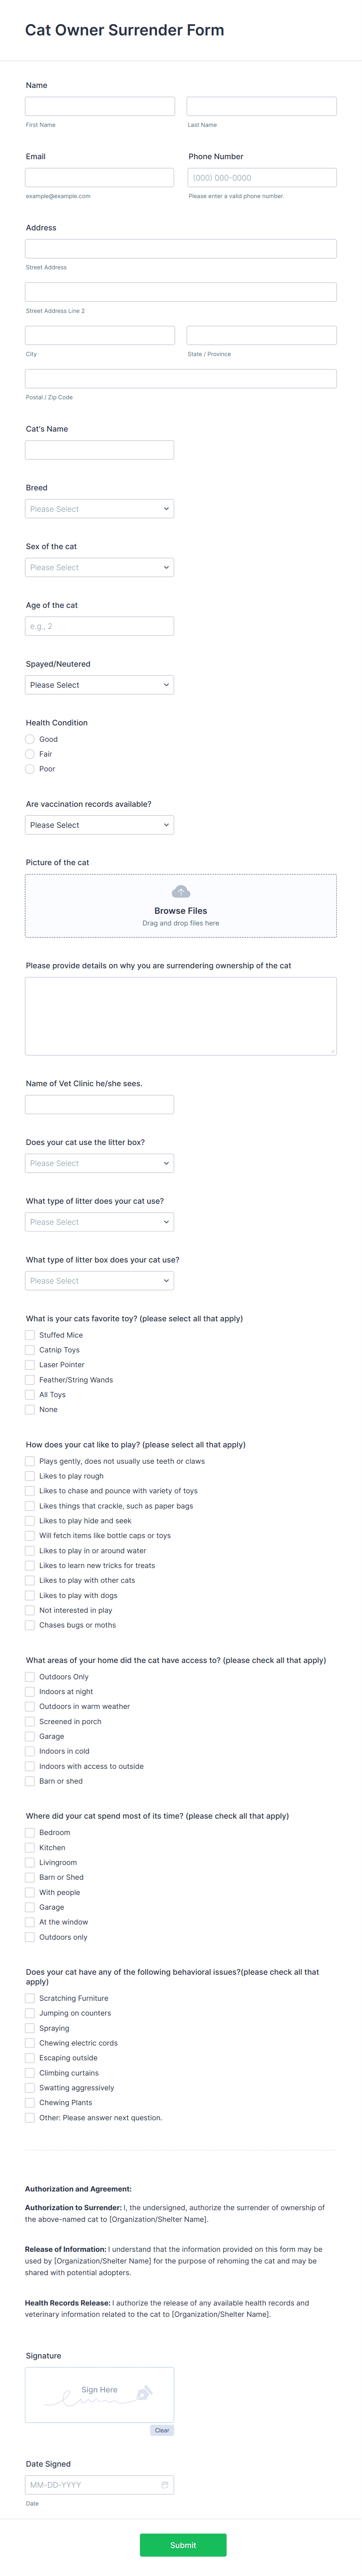
Task: Click Browse Files to upload a photo
Action: (x=181, y=911)
